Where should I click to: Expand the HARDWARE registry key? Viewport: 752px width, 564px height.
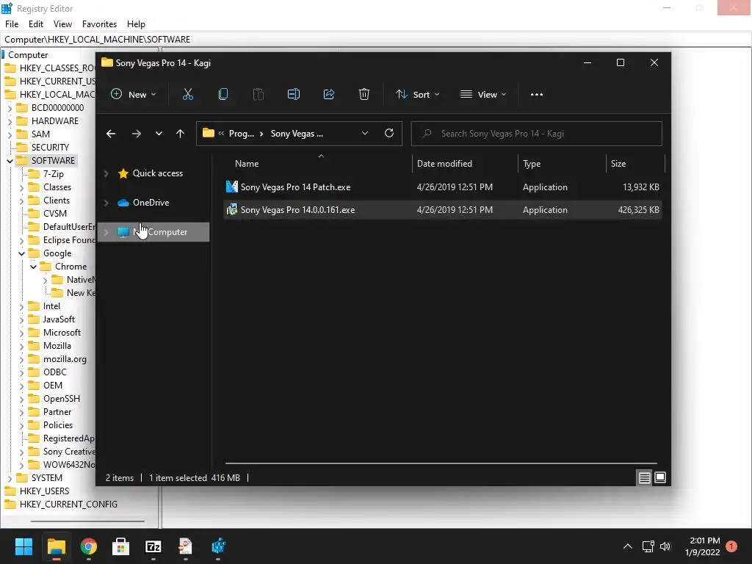point(10,121)
